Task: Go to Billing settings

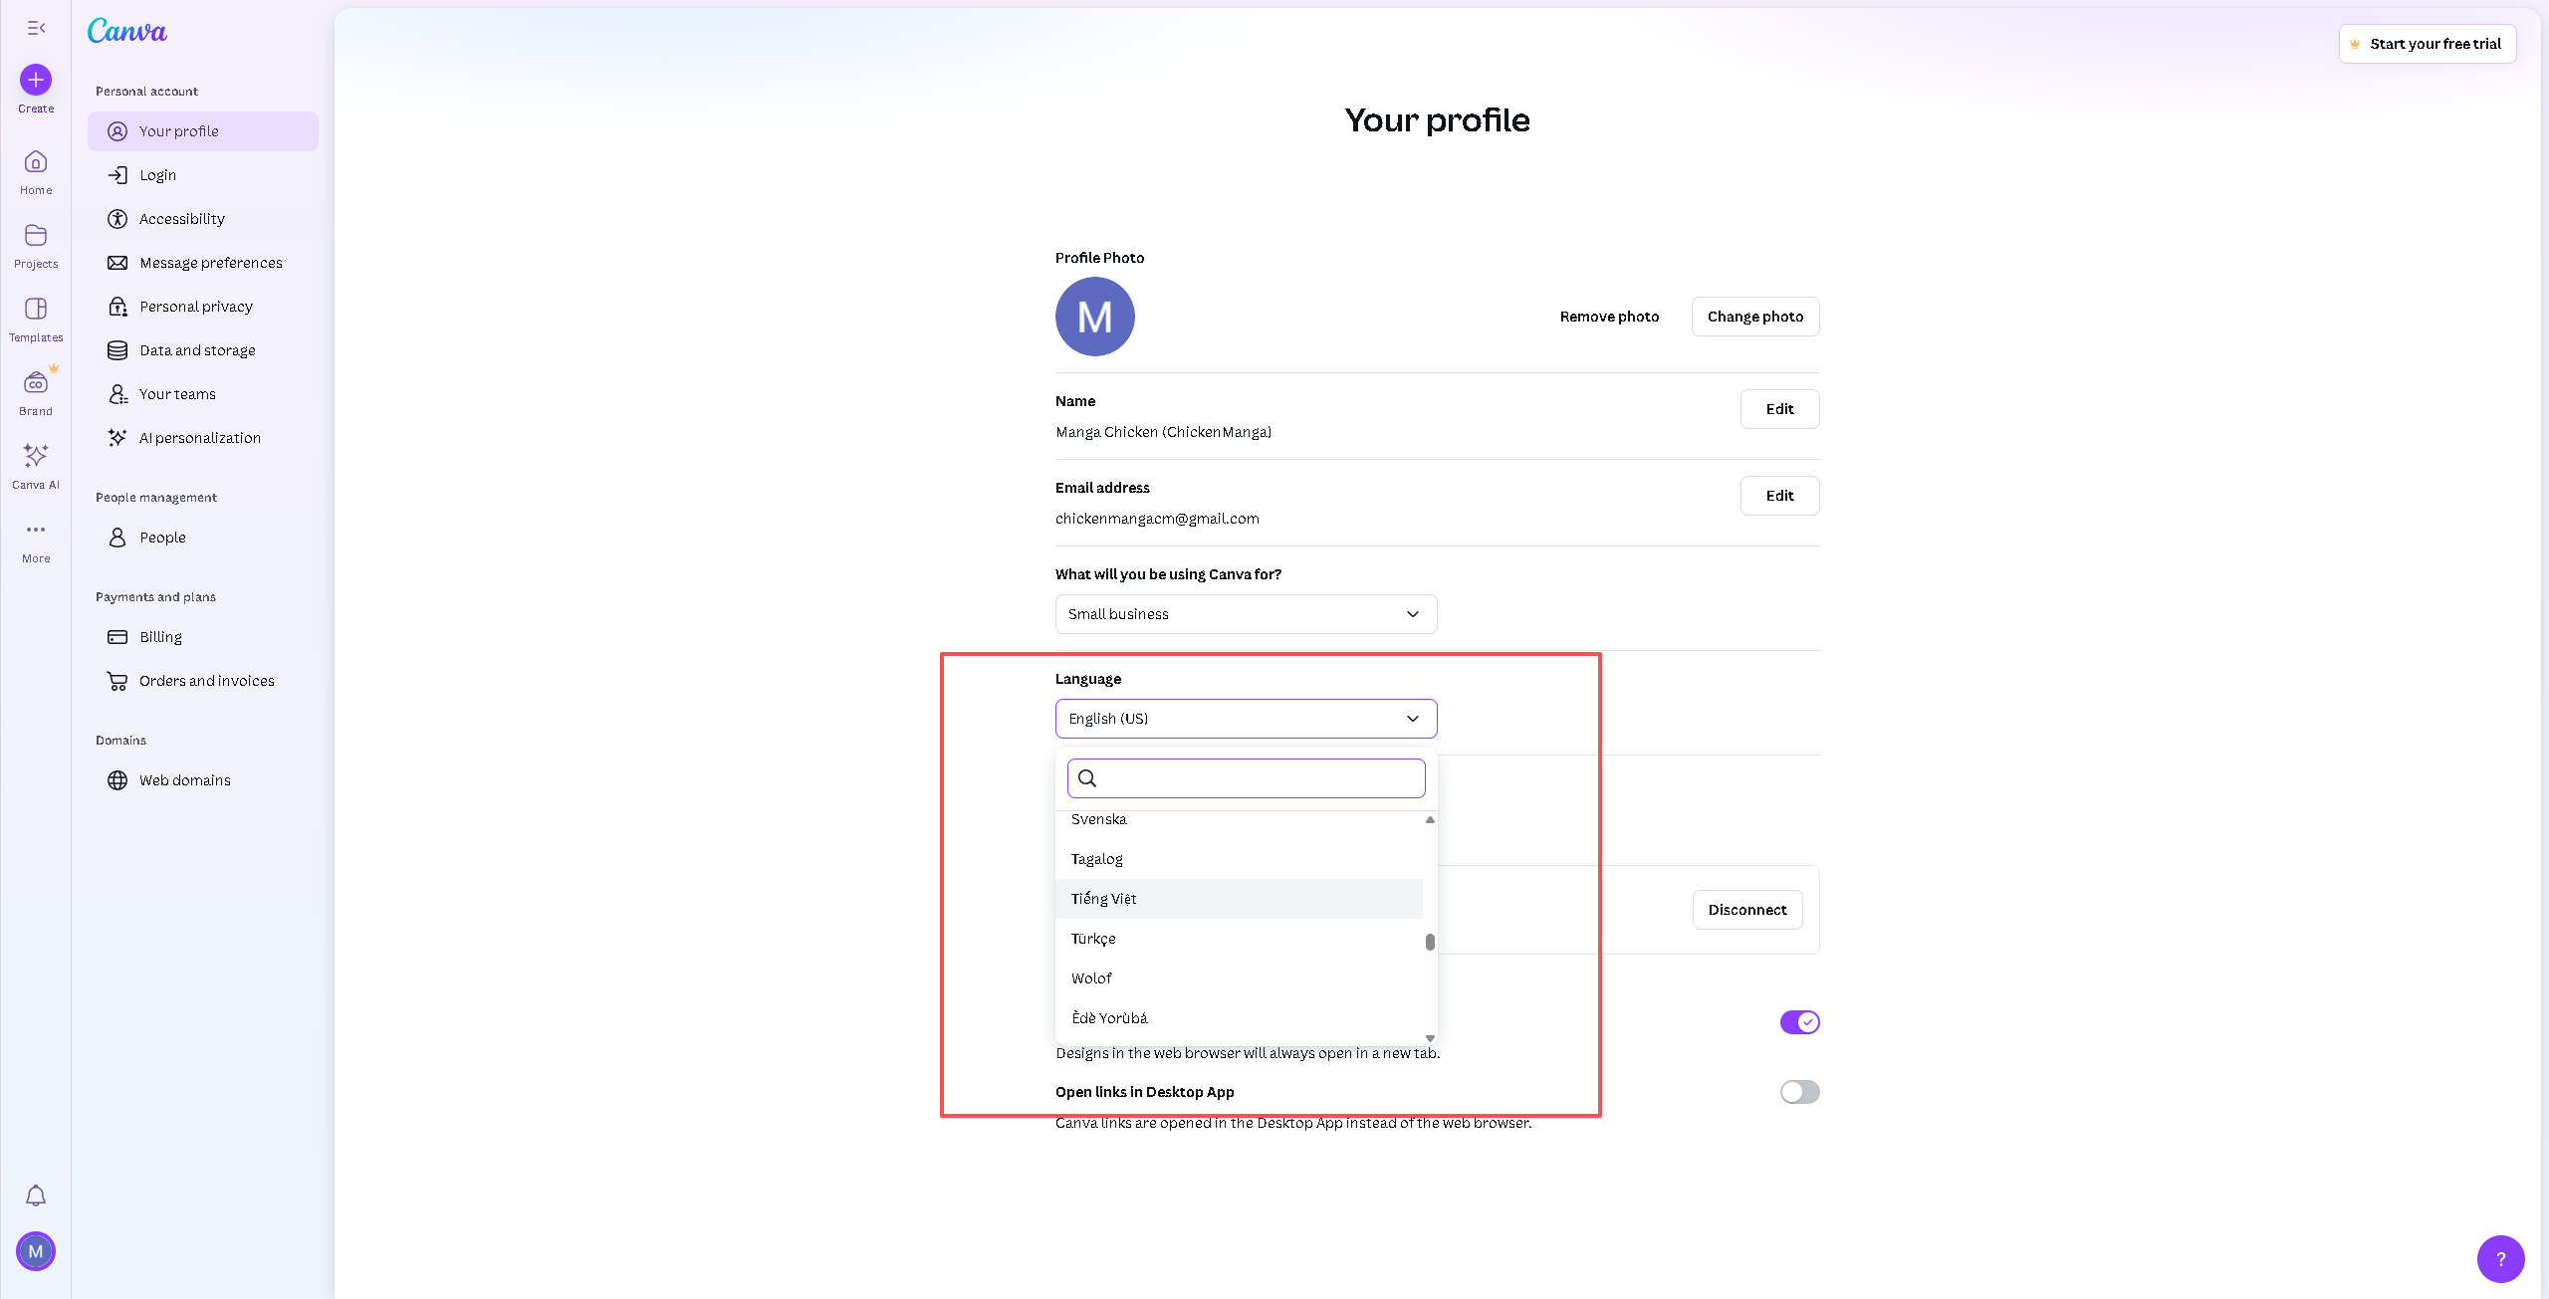Action: click(x=160, y=637)
